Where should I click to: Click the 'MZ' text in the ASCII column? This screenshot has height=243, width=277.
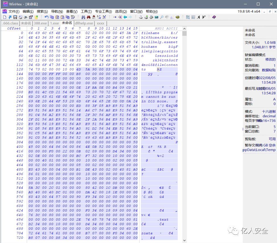point(159,69)
